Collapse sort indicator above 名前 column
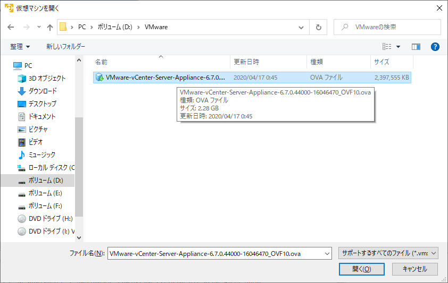 pyautogui.click(x=161, y=56)
